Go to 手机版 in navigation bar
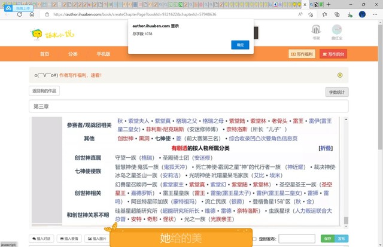Image resolution: width=383 pixels, height=247 pixels. pos(104,54)
